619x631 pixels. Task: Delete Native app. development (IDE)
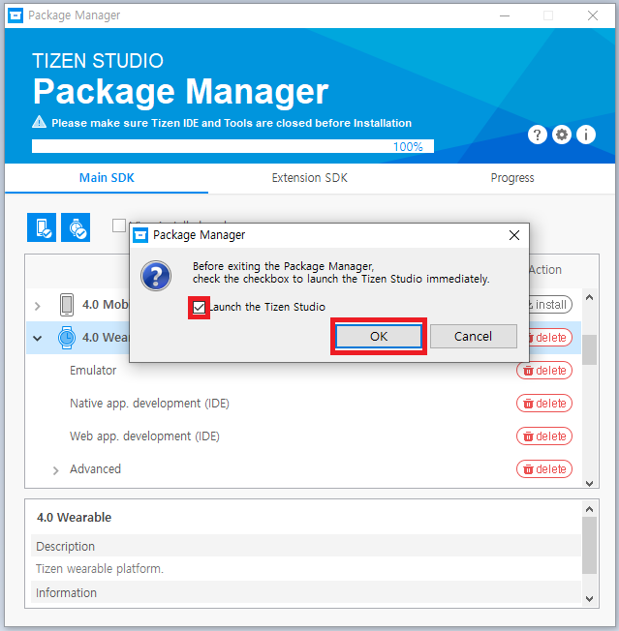click(x=544, y=404)
